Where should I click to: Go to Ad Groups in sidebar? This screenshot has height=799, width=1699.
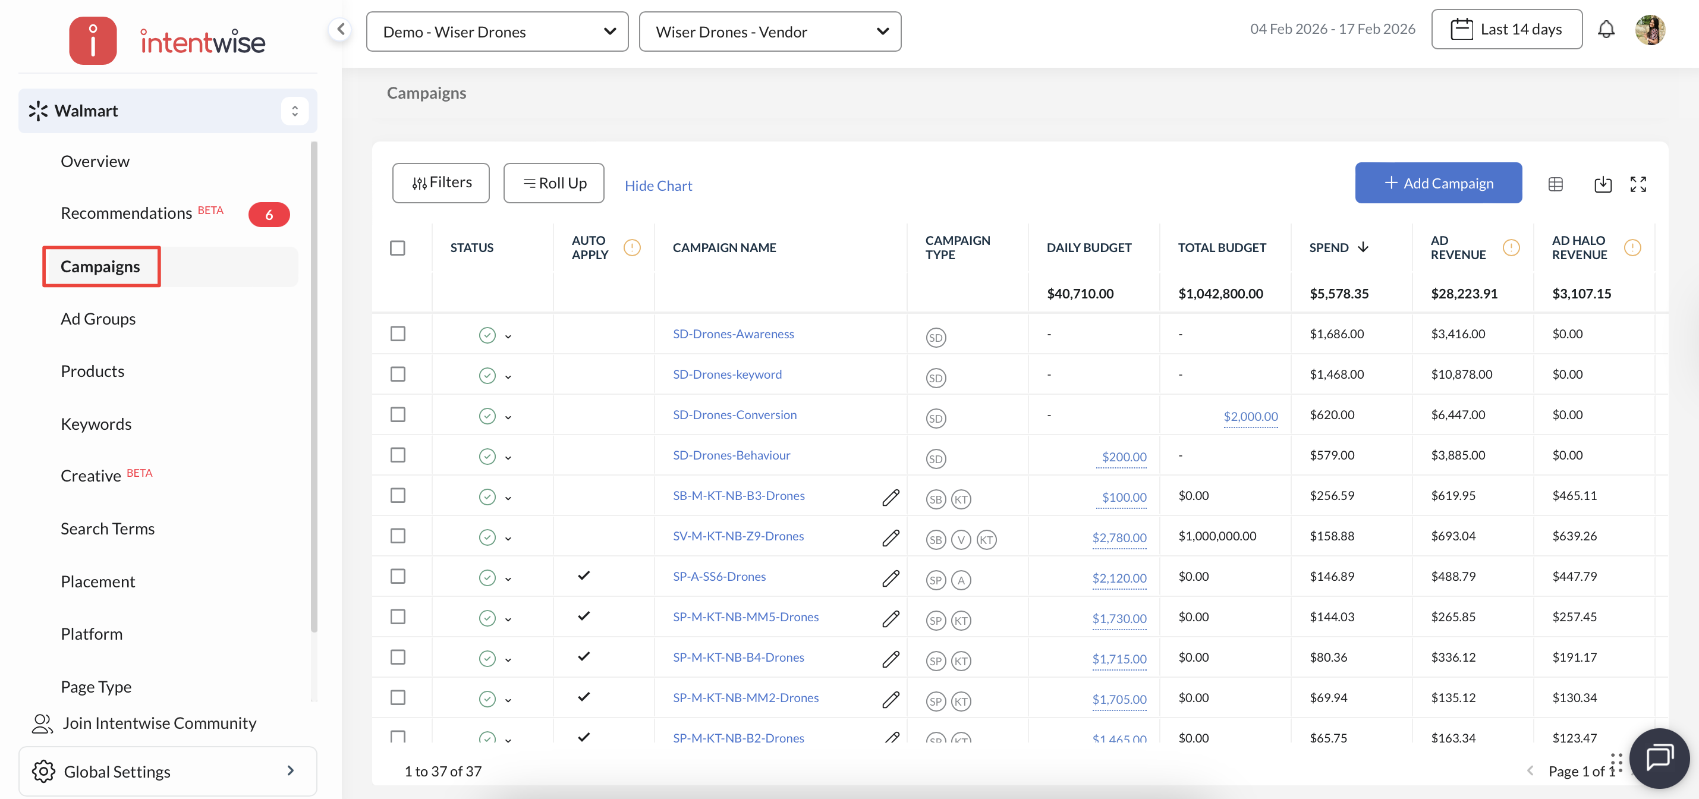tap(98, 319)
